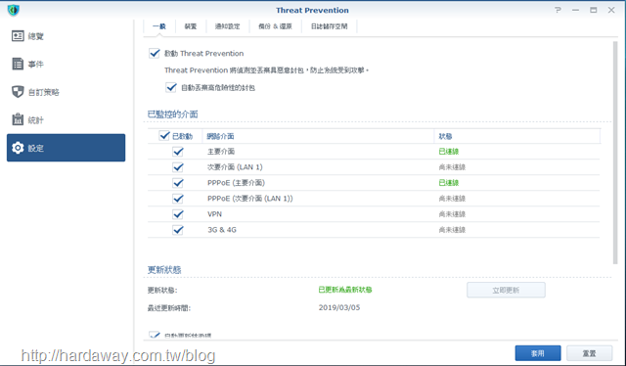Image resolution: width=626 pixels, height=366 pixels.
Task: Maximize the Threat Prevention window
Action: (594, 10)
